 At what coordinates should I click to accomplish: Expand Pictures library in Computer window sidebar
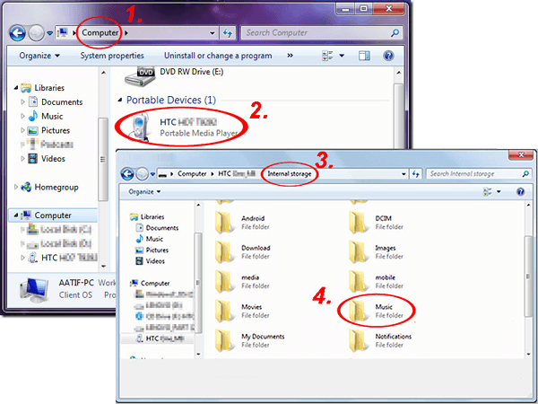tap(22, 130)
